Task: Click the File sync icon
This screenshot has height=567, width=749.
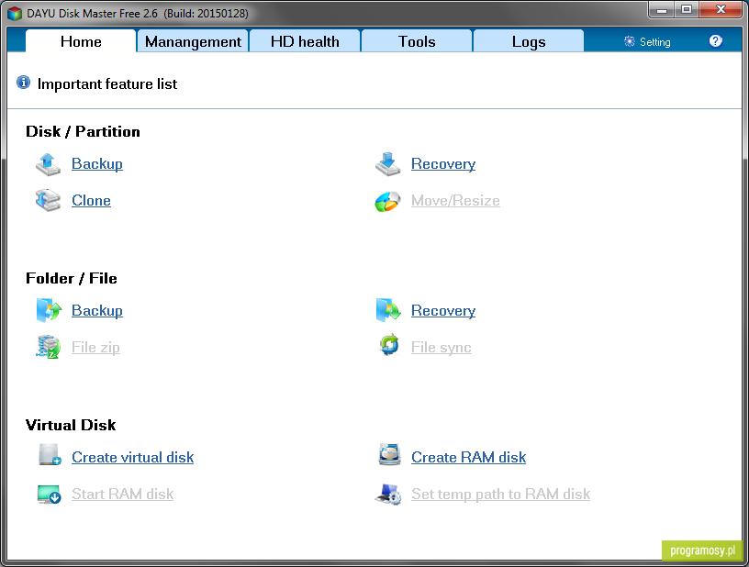Action: pos(389,345)
